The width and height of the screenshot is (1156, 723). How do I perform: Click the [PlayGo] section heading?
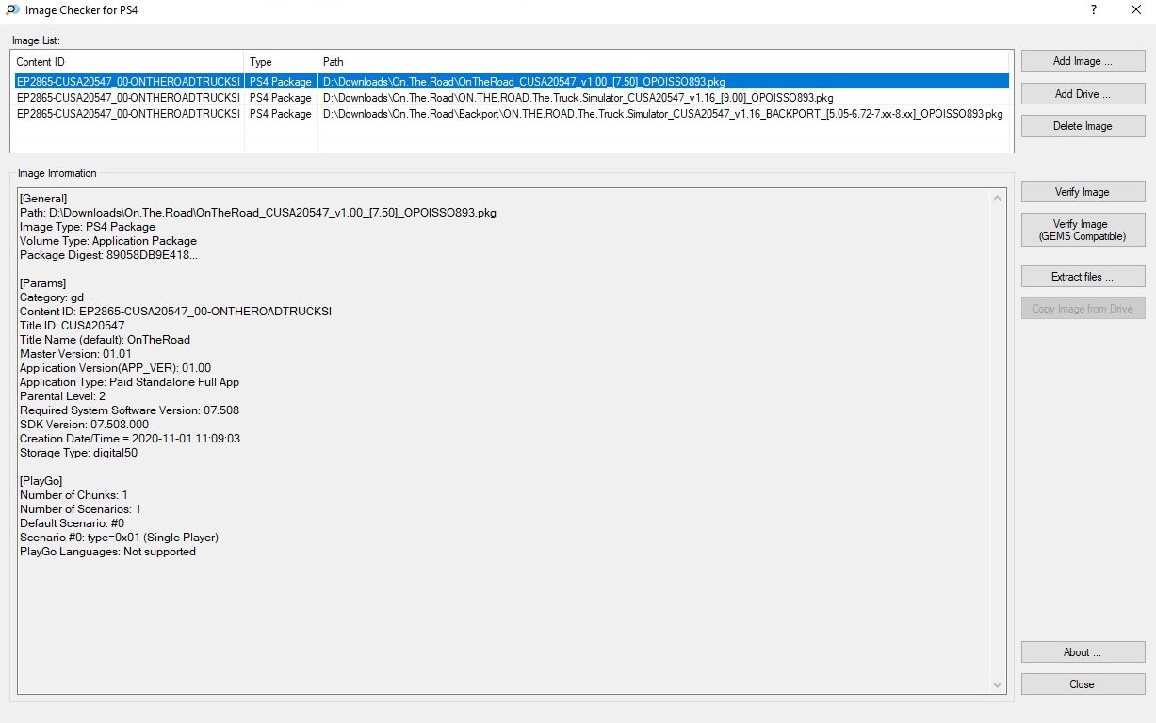point(41,481)
